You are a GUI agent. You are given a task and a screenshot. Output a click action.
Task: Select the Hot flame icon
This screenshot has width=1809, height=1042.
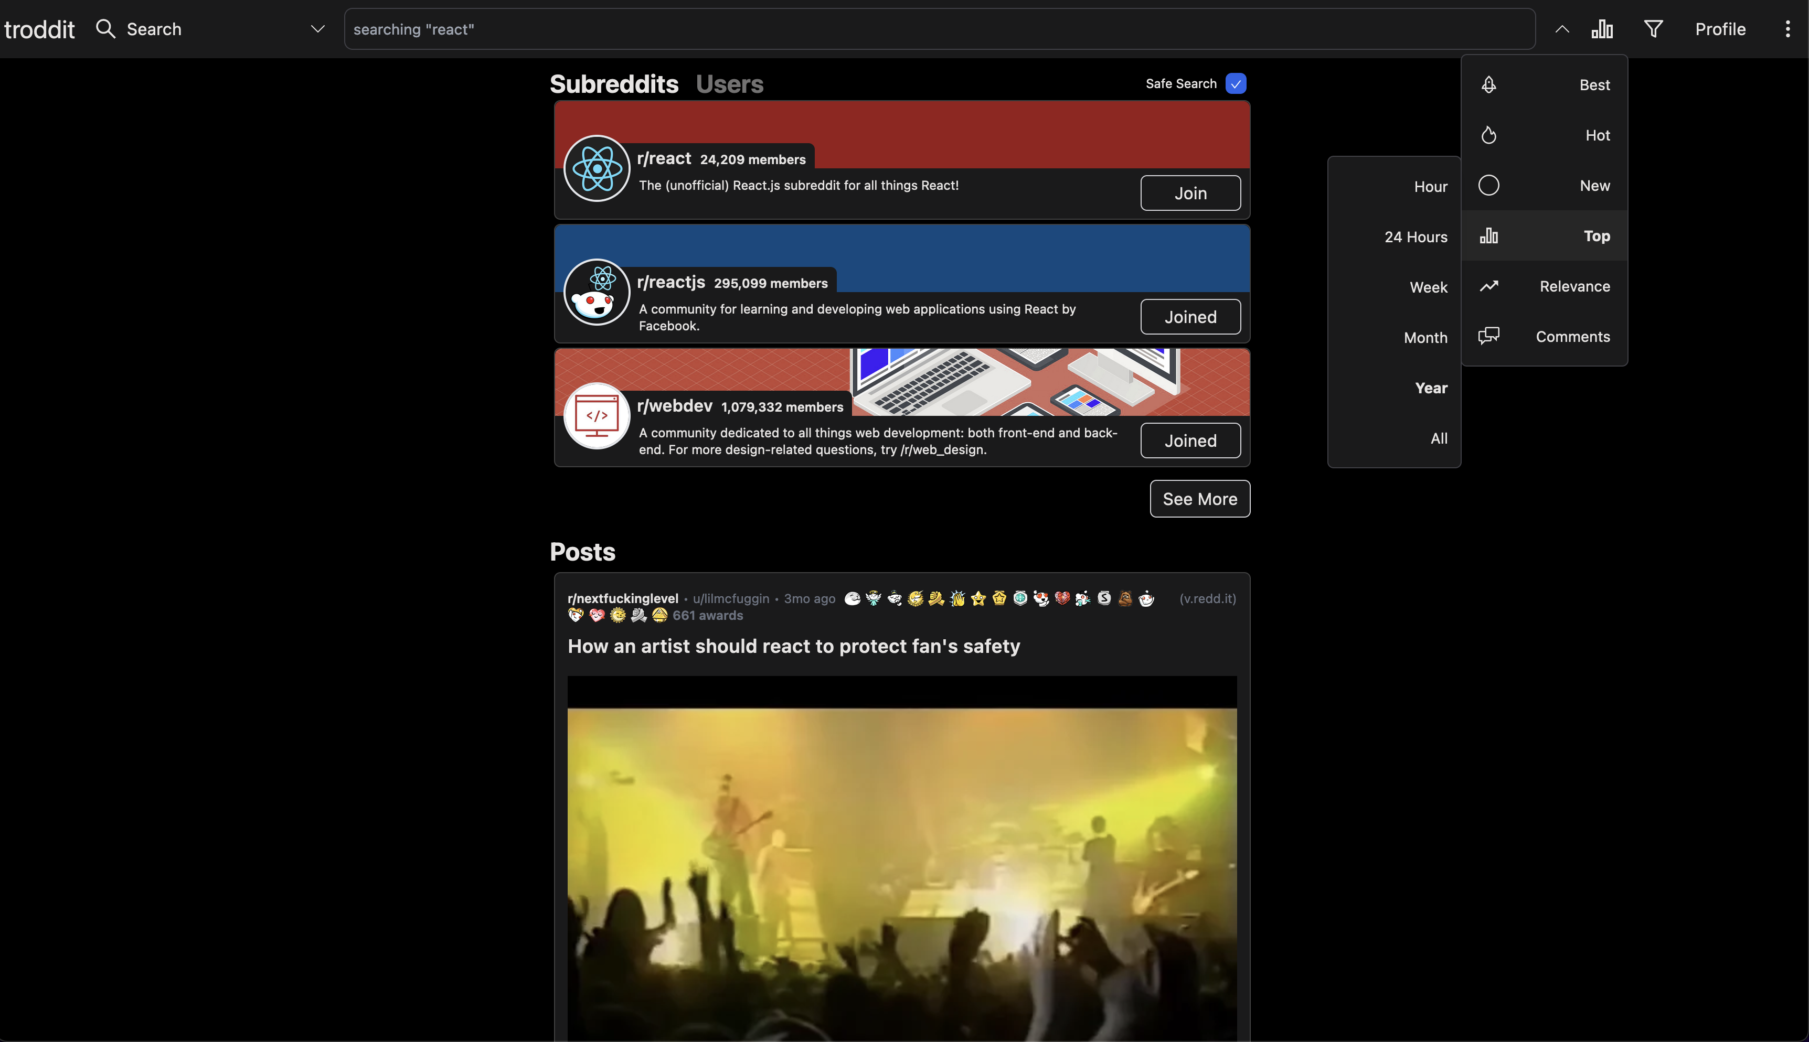[1489, 135]
